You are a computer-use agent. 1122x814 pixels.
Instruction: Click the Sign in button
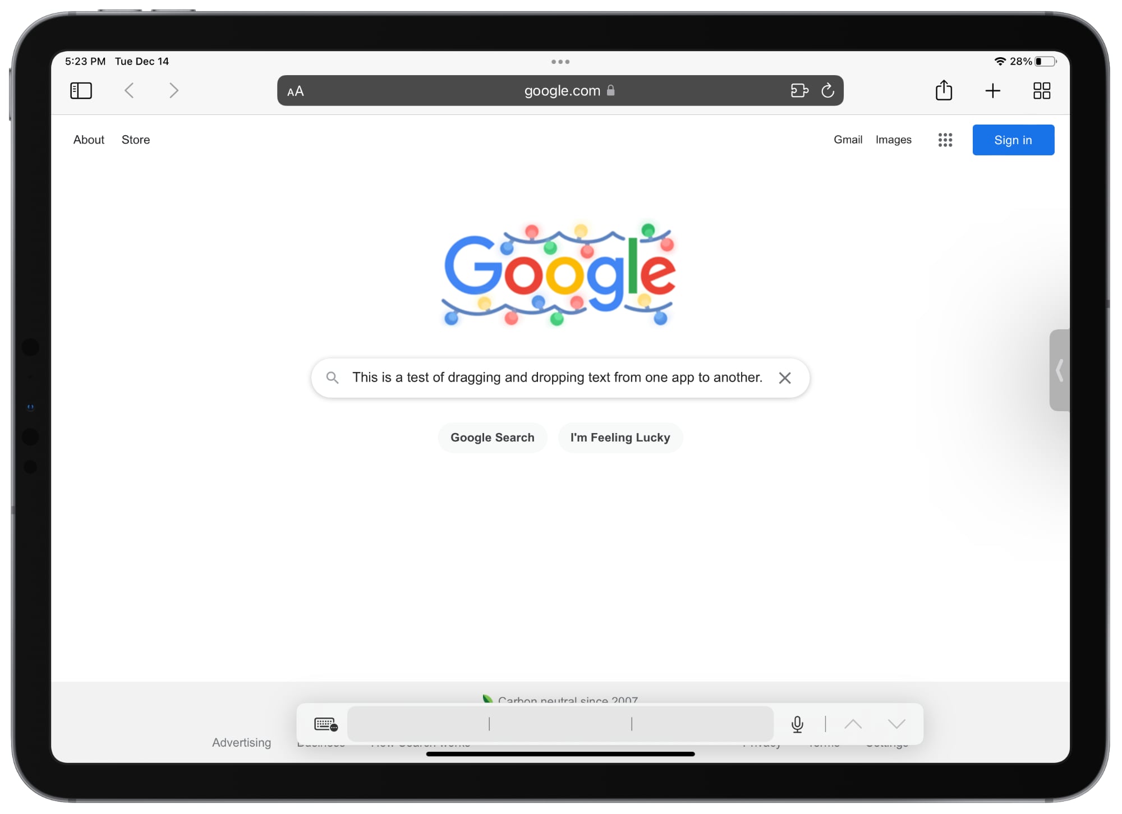[1013, 140]
